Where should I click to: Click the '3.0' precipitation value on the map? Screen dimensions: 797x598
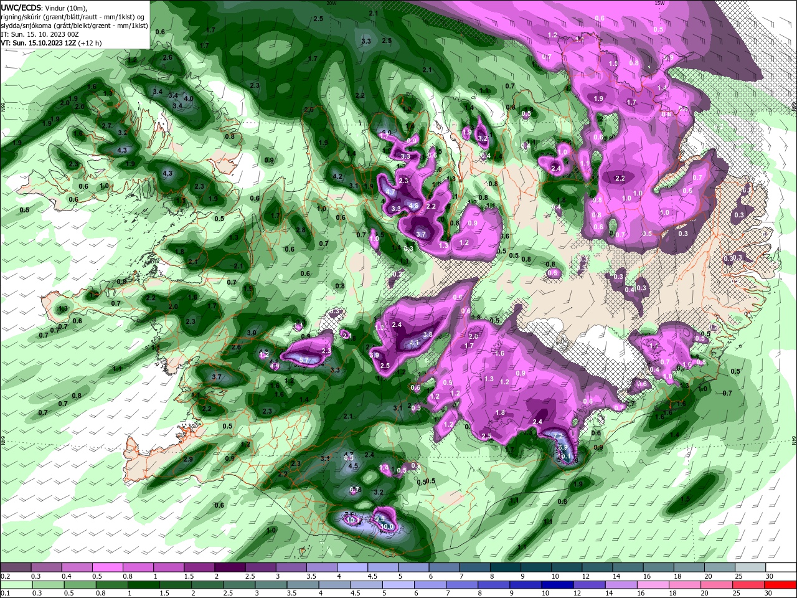[252, 333]
